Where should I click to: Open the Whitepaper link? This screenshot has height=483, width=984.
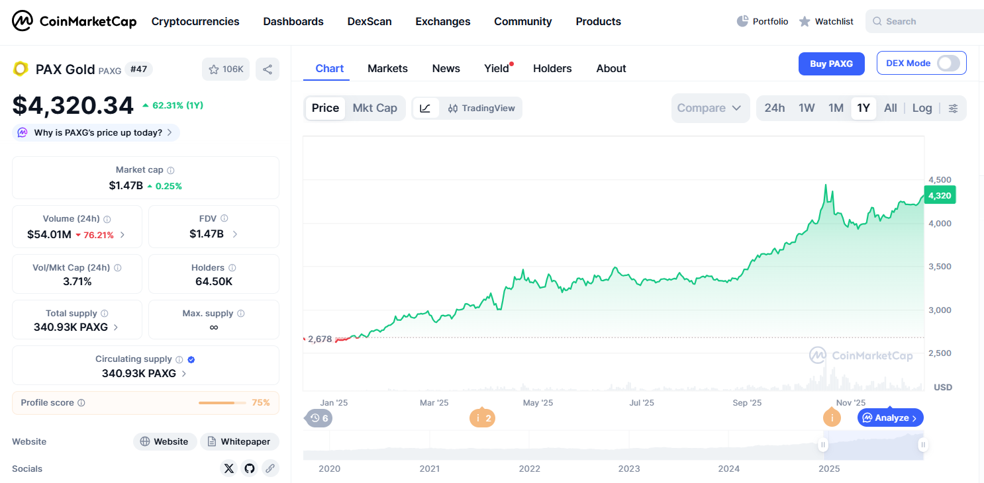coord(240,441)
